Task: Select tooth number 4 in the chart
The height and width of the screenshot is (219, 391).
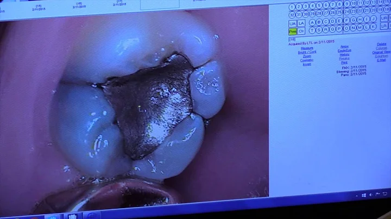Action: pos(312,6)
